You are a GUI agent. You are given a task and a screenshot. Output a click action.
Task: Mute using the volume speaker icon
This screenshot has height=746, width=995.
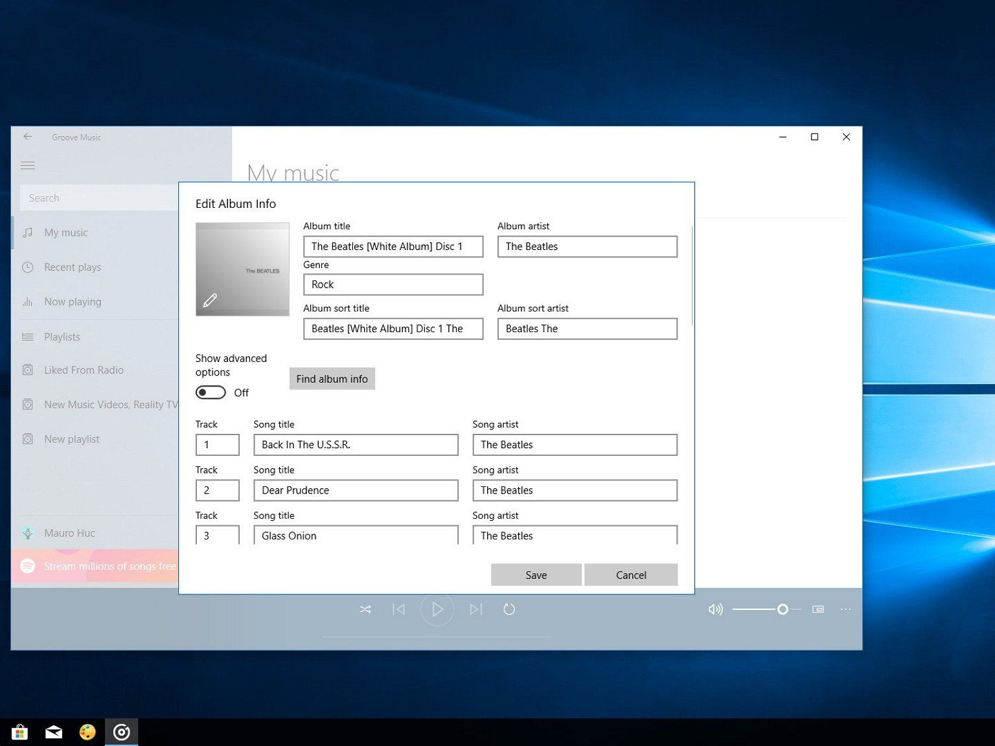point(715,609)
